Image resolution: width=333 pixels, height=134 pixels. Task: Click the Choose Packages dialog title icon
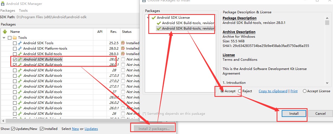[144, 1]
